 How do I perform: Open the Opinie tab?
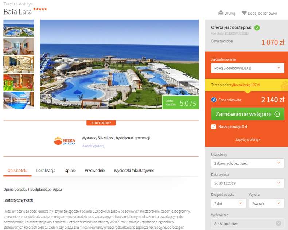tap(70, 171)
